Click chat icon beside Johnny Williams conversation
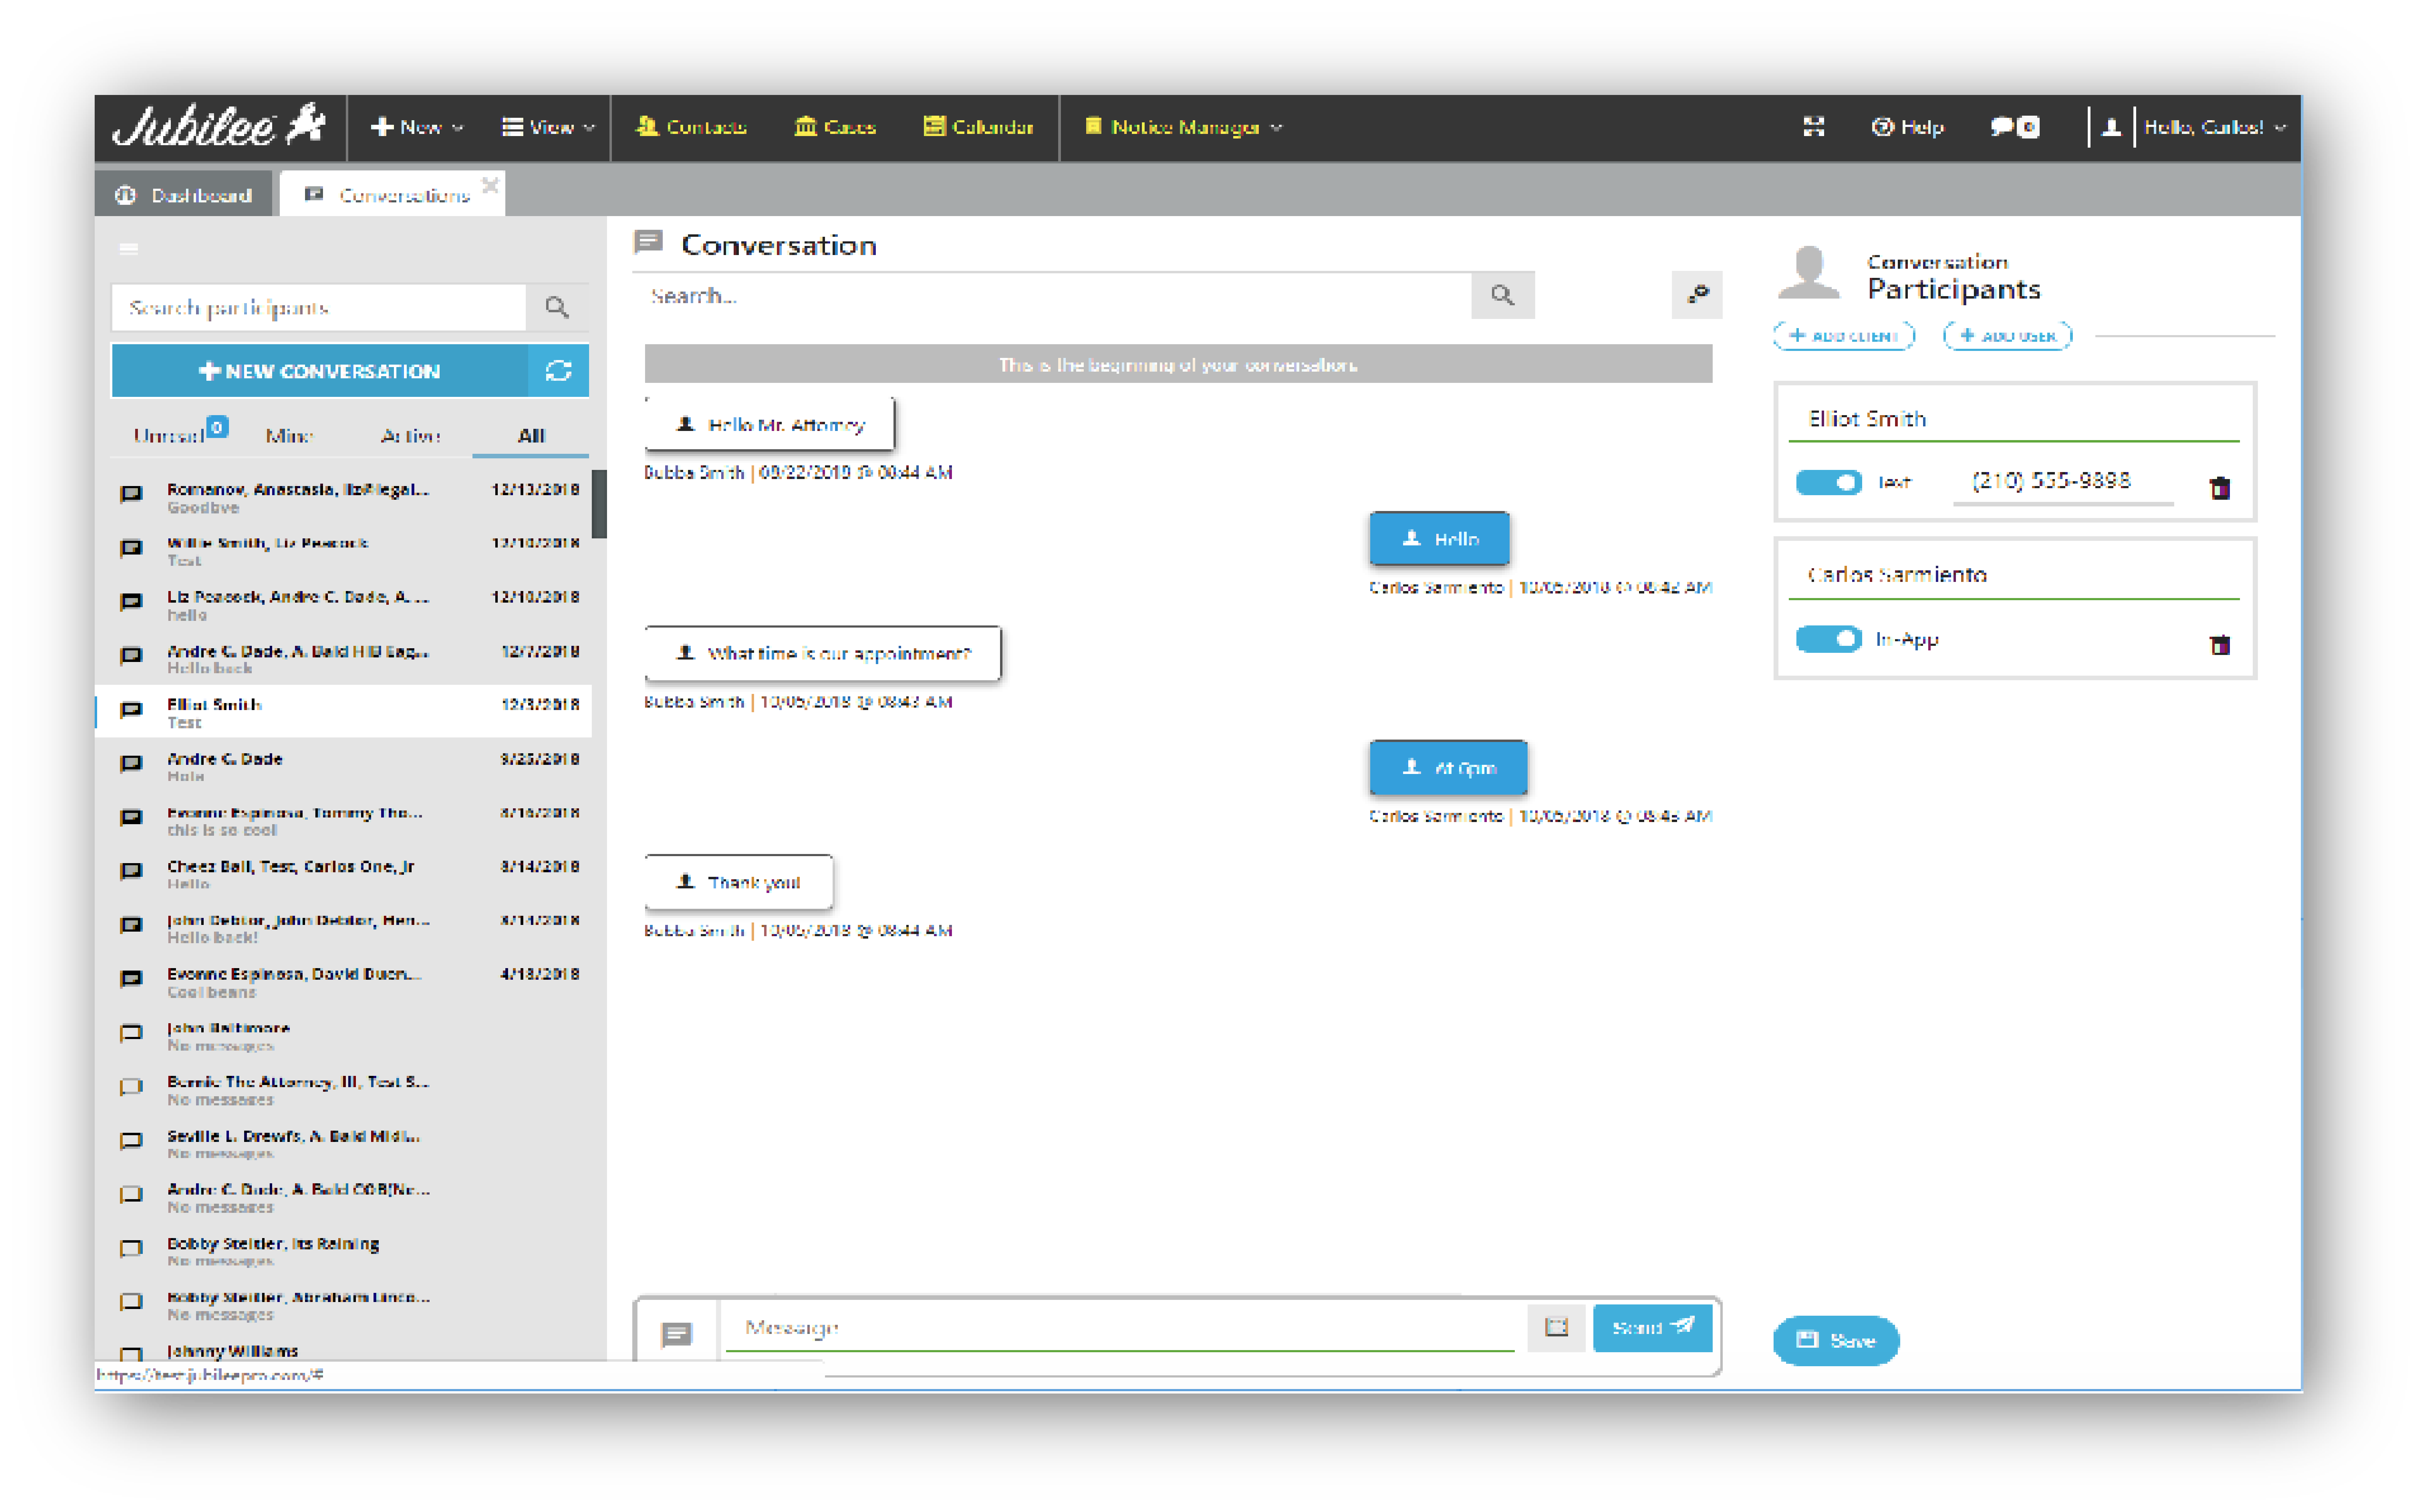This screenshot has height=1512, width=2422. coord(131,1354)
